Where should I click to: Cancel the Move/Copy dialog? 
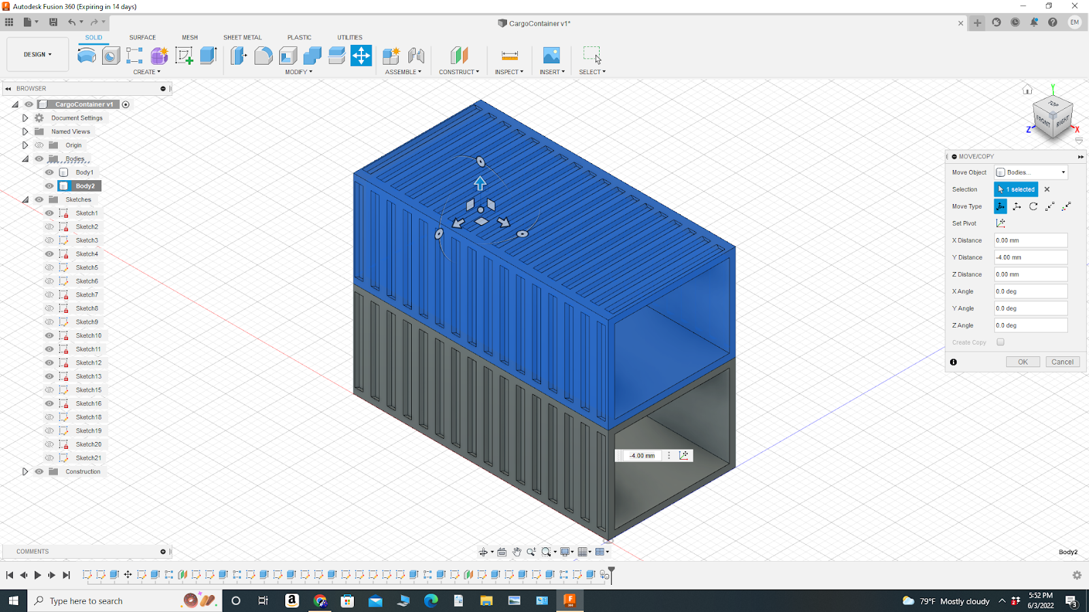point(1062,362)
